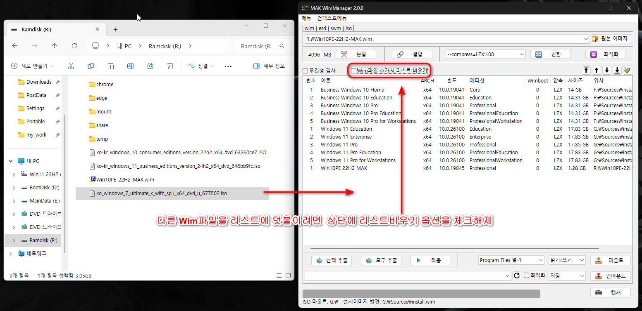Click the Copy icon in Explorer toolbar
The width and height of the screenshot is (642, 311).
[91, 66]
